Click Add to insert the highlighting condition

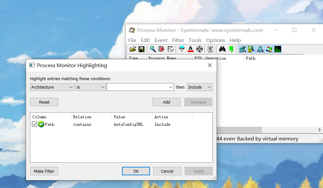[x=166, y=102]
